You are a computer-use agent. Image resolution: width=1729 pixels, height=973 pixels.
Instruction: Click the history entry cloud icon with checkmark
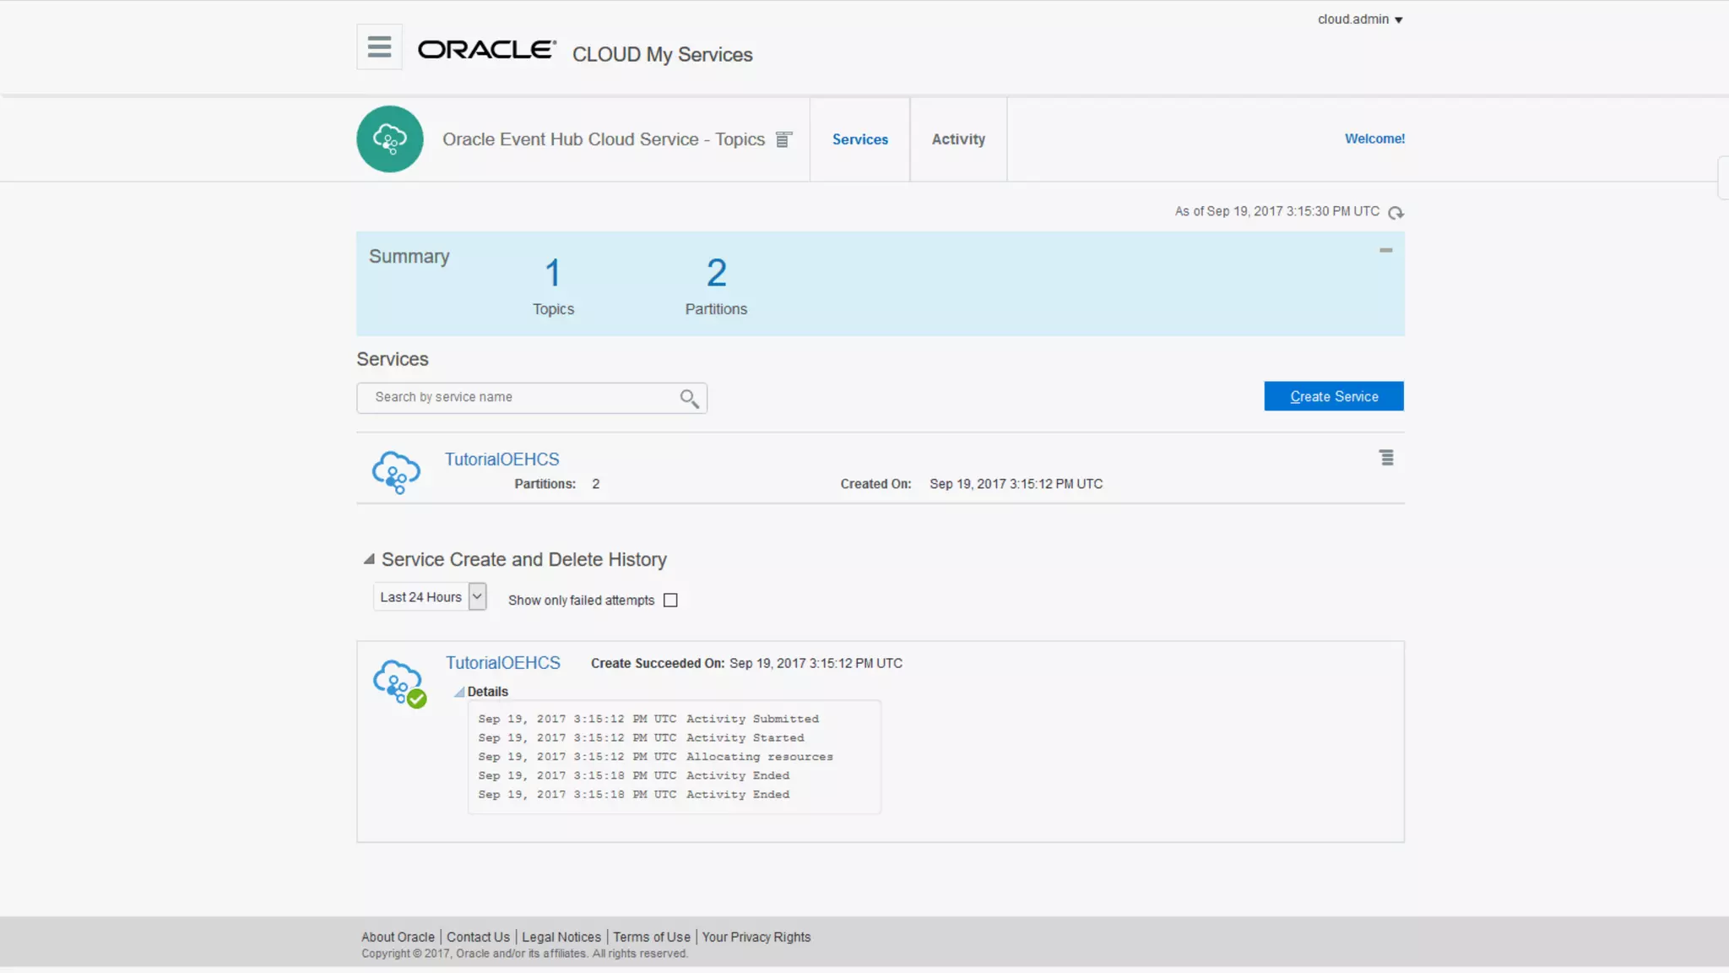398,682
